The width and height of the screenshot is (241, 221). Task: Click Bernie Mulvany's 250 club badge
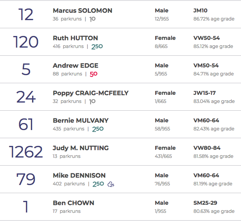[97, 129]
